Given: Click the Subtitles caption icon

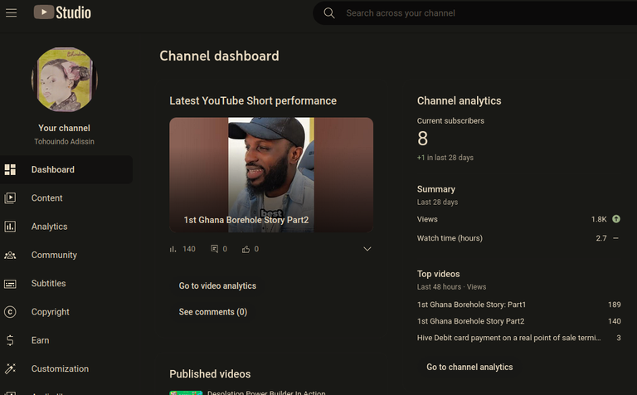Looking at the screenshot, I should click(x=10, y=284).
